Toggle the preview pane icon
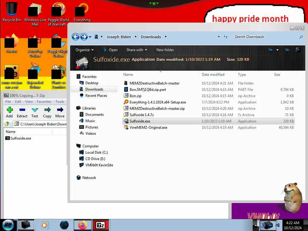Screen dimensions: 308x231 [287, 50]
